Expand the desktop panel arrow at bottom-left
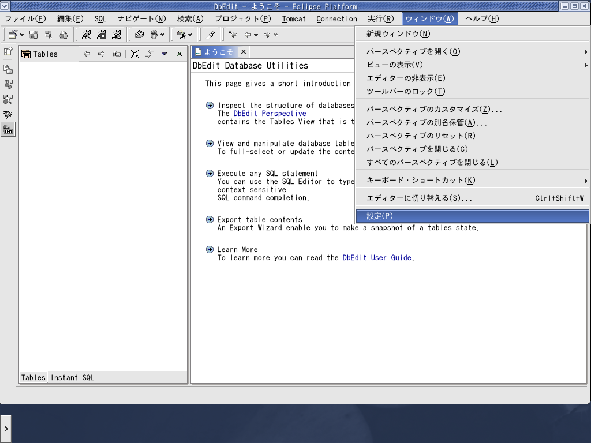 tap(6, 429)
